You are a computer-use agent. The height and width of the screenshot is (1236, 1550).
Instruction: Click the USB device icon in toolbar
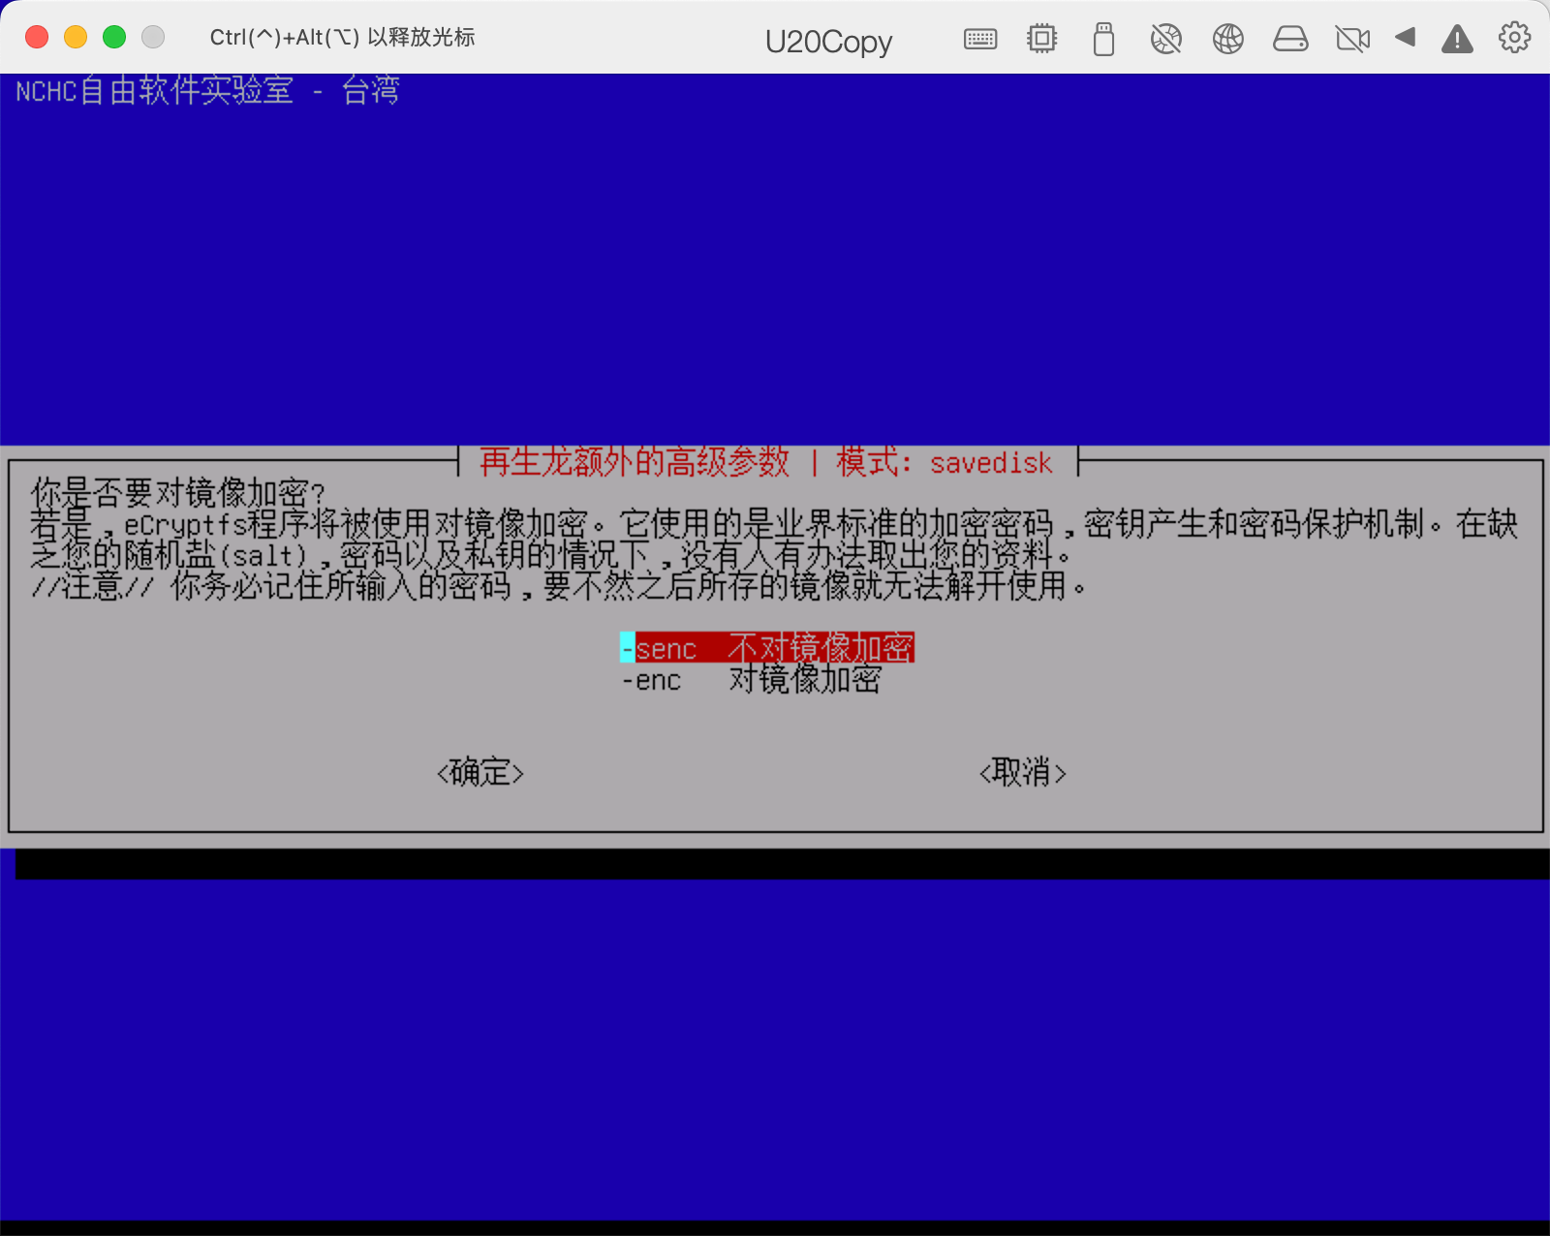[x=1102, y=39]
